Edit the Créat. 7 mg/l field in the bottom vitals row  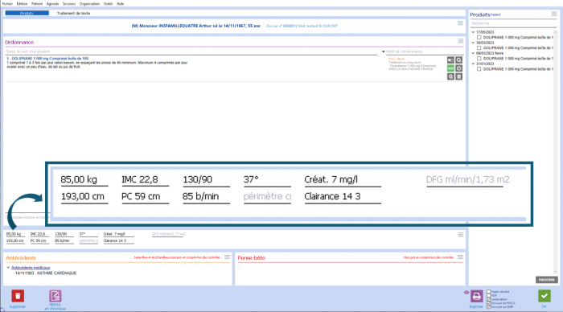(x=118, y=234)
